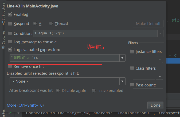Screen dimensions: 180x117
Task: Click the Done button
Action: tap(155, 105)
